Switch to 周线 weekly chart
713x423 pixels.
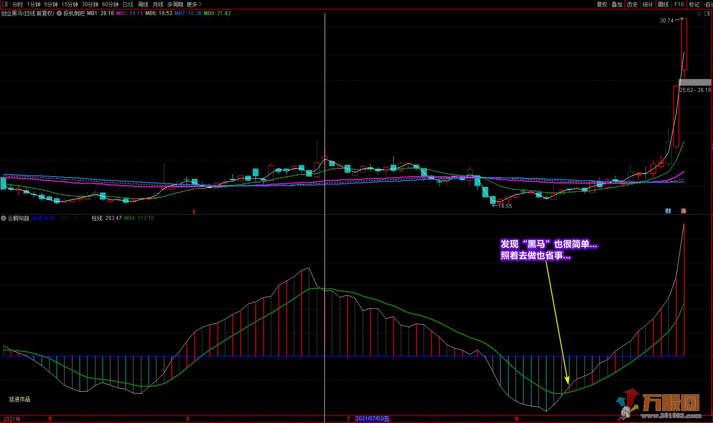click(x=143, y=4)
